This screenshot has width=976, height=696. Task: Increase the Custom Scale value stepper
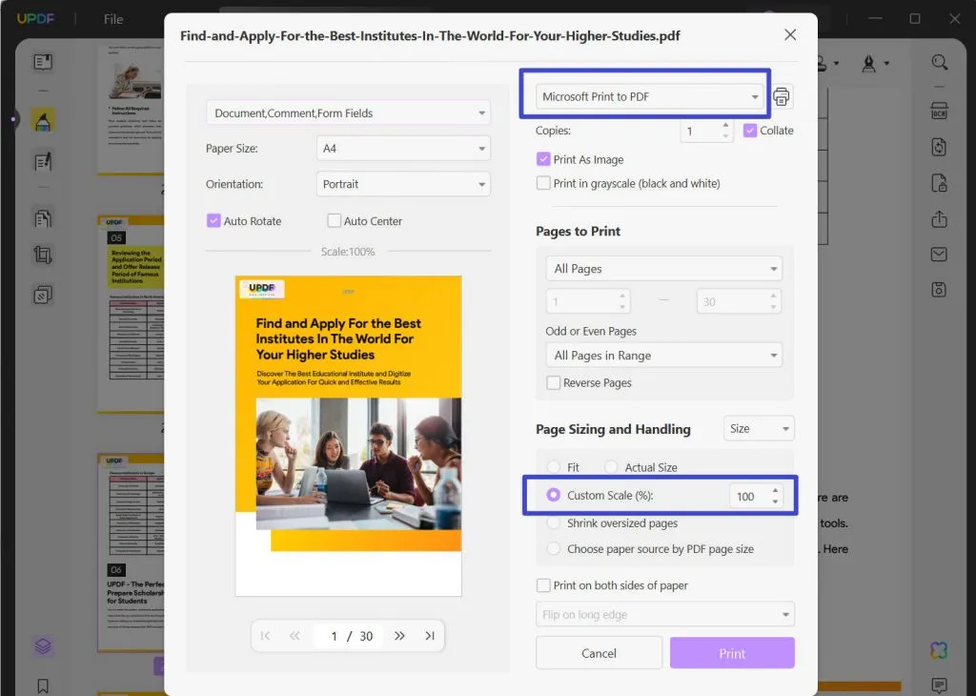pyautogui.click(x=775, y=491)
